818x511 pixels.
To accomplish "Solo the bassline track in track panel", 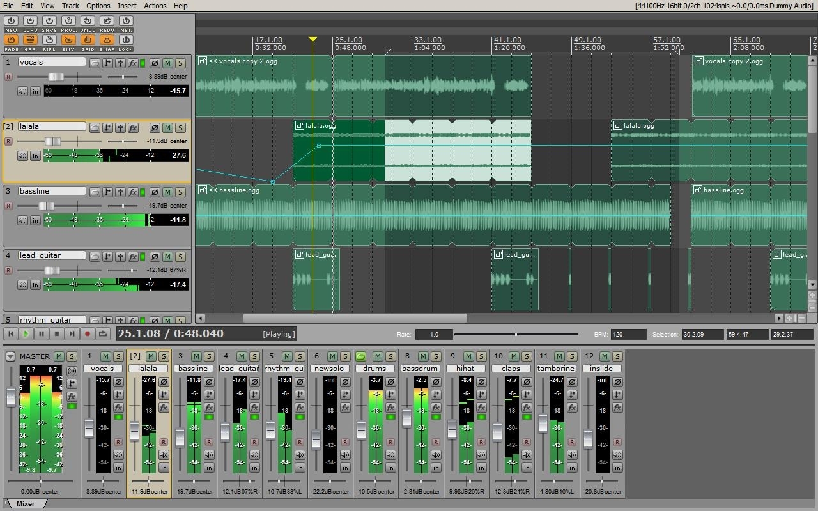I will click(x=180, y=192).
